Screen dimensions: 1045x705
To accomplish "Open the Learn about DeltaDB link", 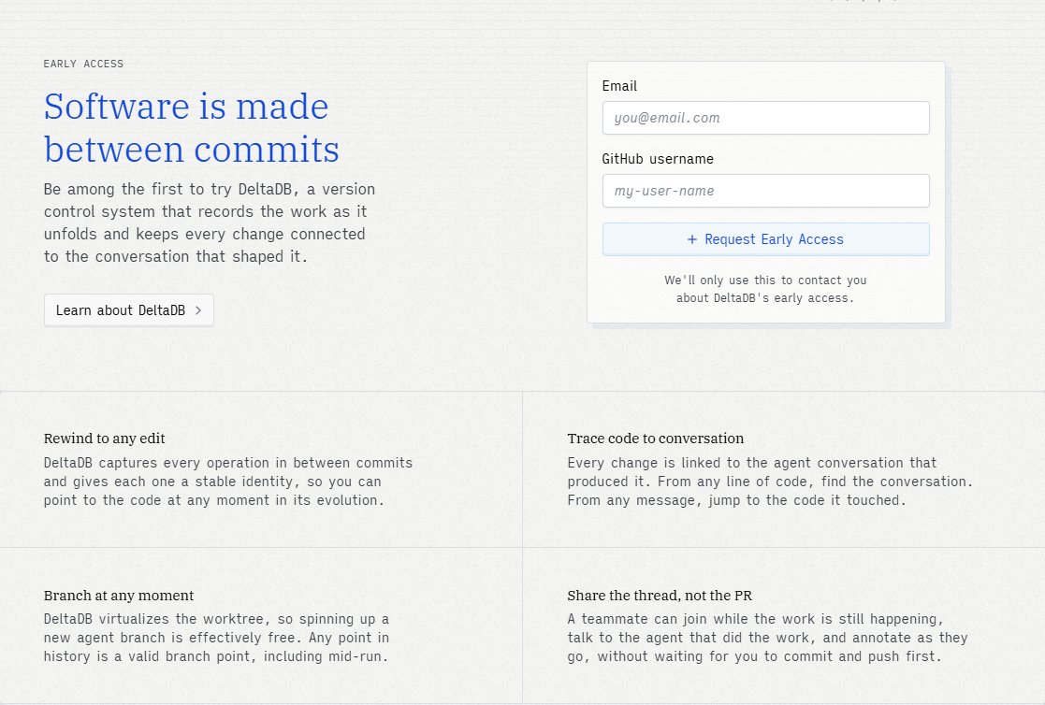I will 128,310.
